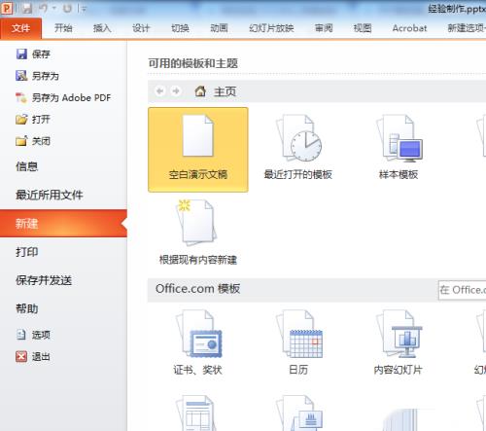Switch to the 审阅 ribbon tab
This screenshot has width=486, height=431.
click(x=324, y=28)
